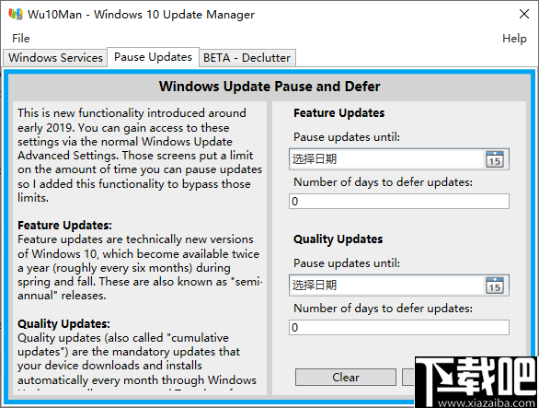This screenshot has width=539, height=408.
Task: Click 'Number of days to defer updates:' under Quality Updates
Action: pos(383,309)
